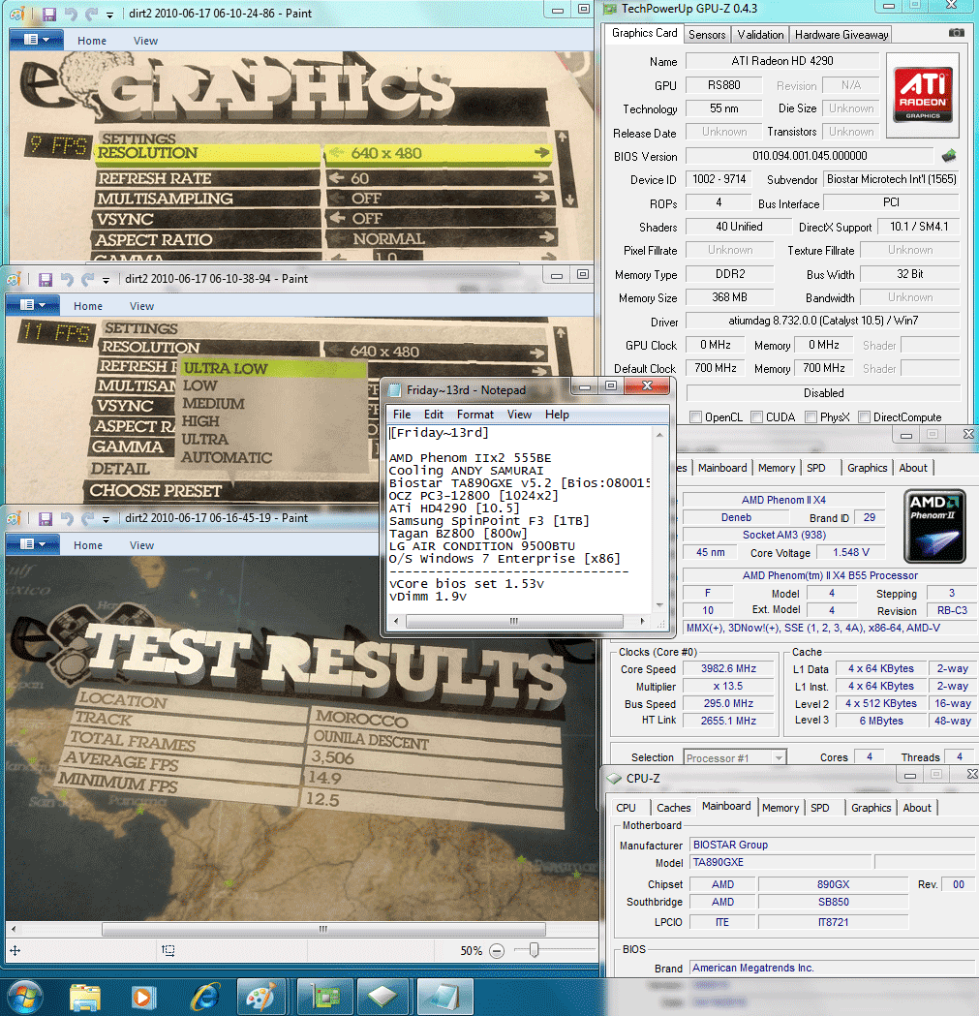Adjust the Paint zoom slider handle

534,950
